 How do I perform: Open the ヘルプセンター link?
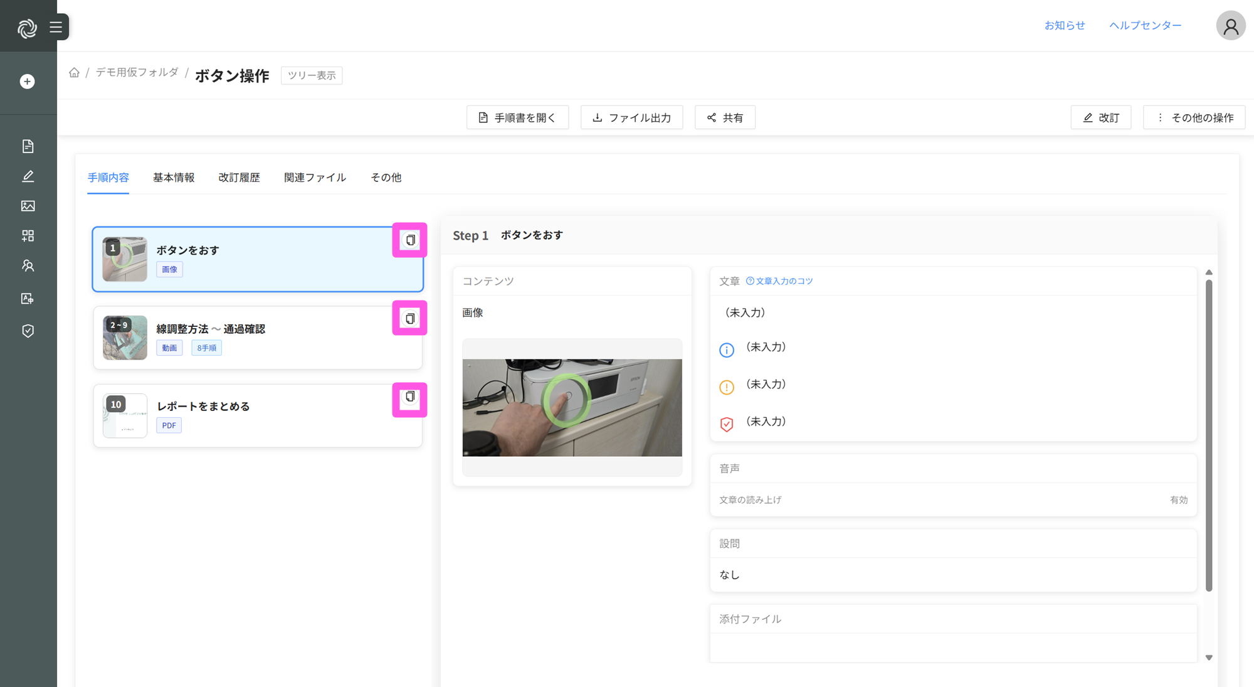coord(1145,25)
